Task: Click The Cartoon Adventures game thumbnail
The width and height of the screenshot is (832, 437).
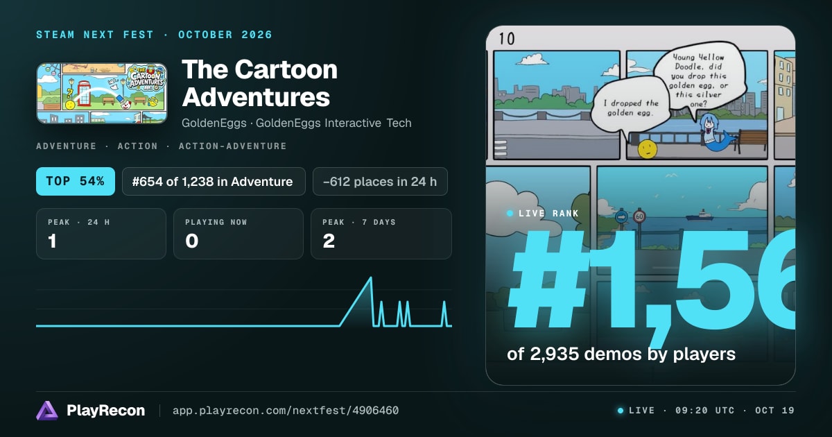Action: coord(101,94)
